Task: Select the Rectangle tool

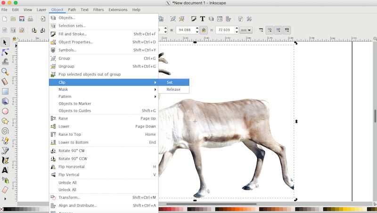Action: 5,91
